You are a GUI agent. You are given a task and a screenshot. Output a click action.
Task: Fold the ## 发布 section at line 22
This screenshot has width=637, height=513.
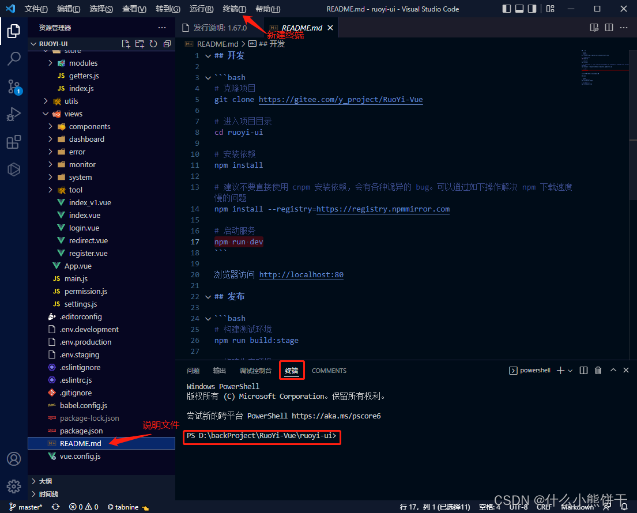coord(208,296)
